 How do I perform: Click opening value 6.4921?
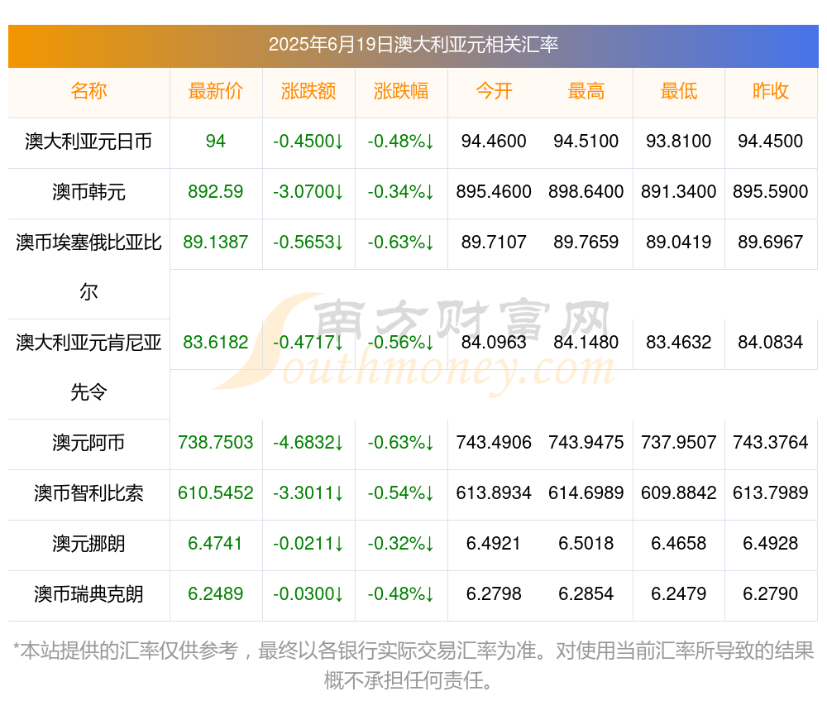[x=493, y=544]
